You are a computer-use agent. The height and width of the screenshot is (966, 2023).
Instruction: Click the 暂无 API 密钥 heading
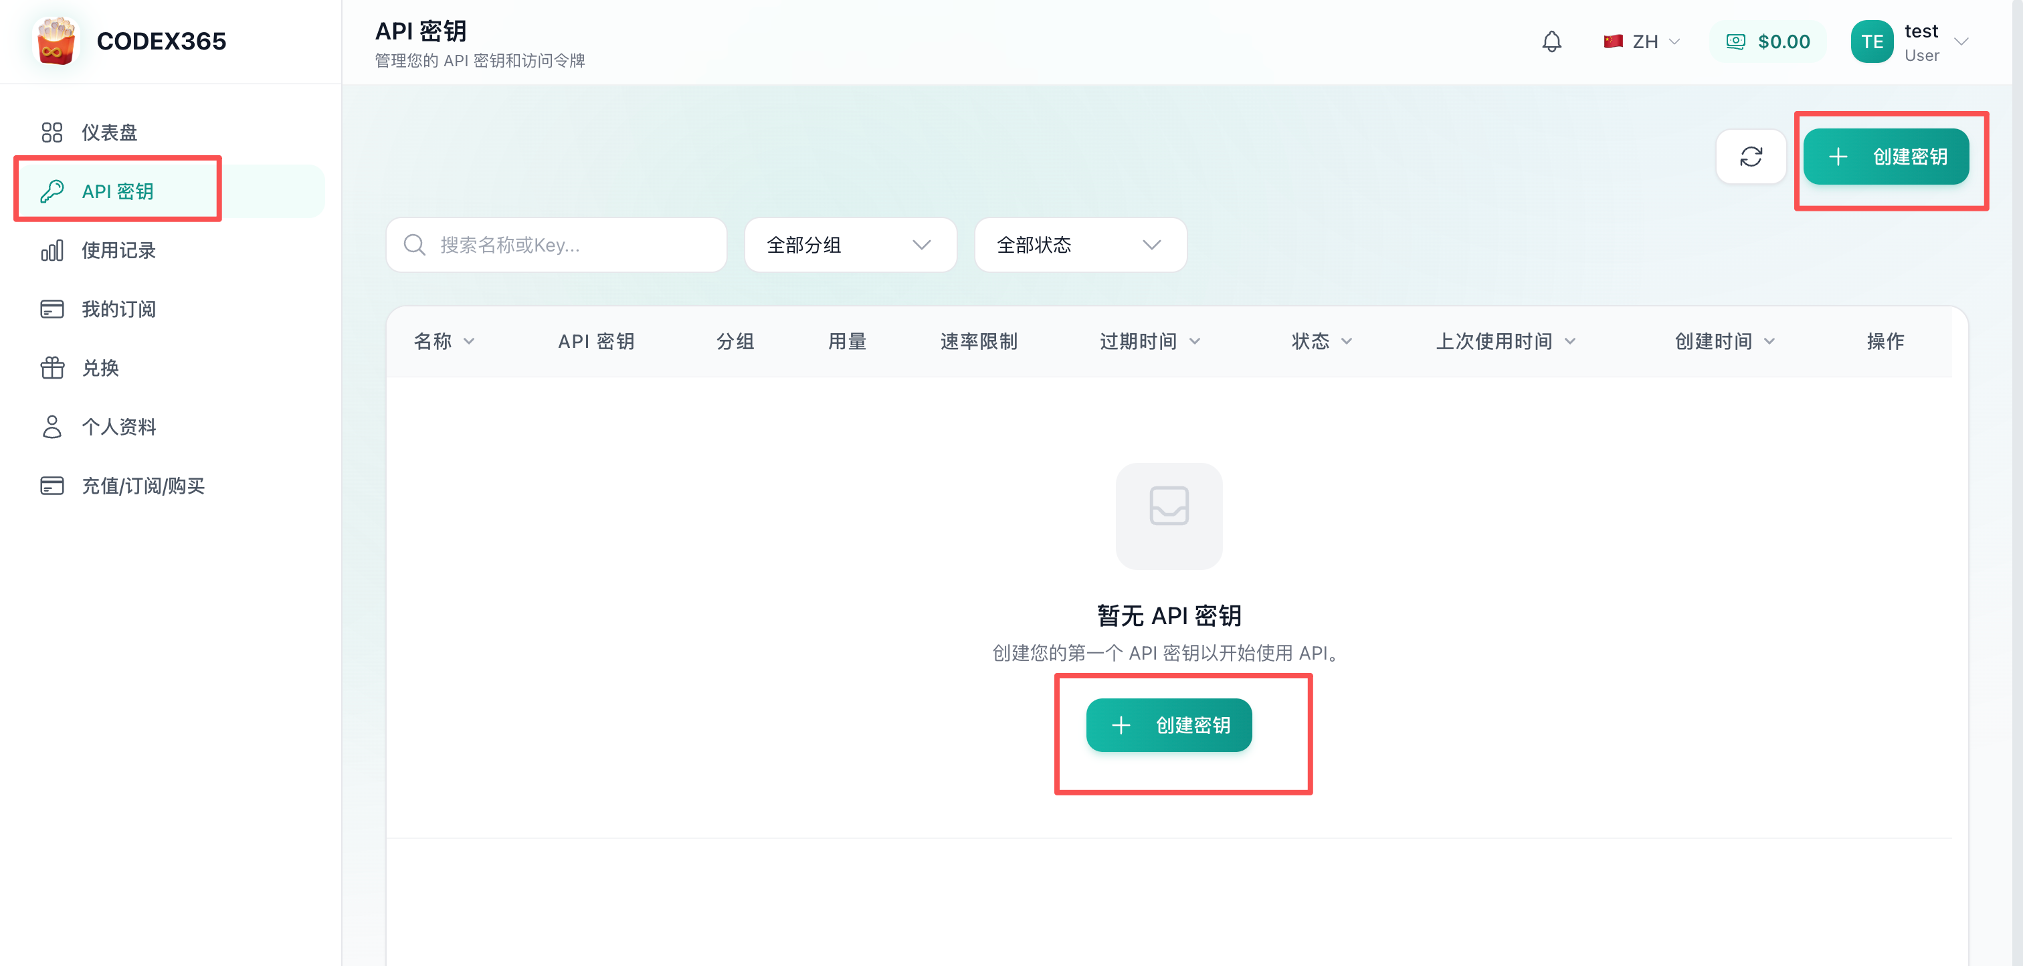pos(1169,615)
